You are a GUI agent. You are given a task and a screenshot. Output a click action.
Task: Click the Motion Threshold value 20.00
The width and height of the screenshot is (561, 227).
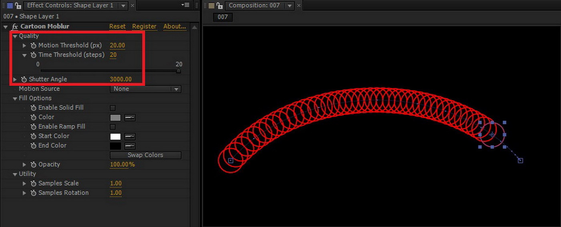[x=117, y=46]
